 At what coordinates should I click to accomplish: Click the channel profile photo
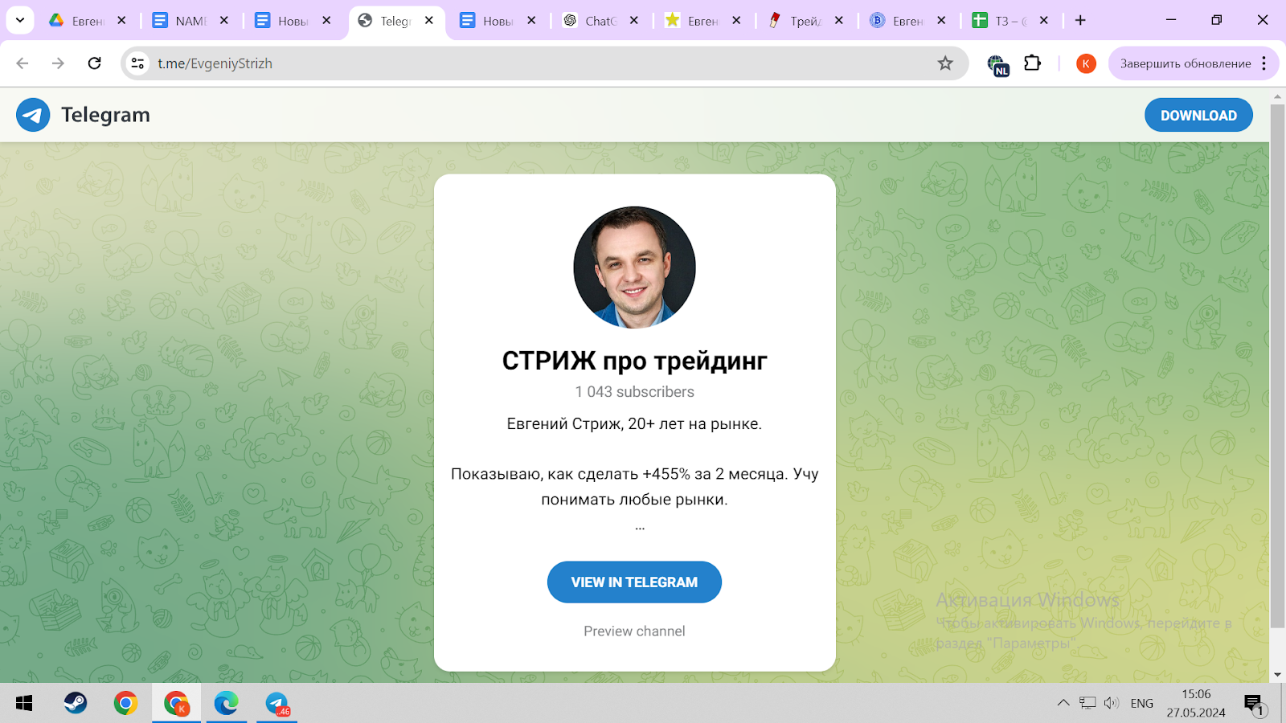tap(634, 268)
